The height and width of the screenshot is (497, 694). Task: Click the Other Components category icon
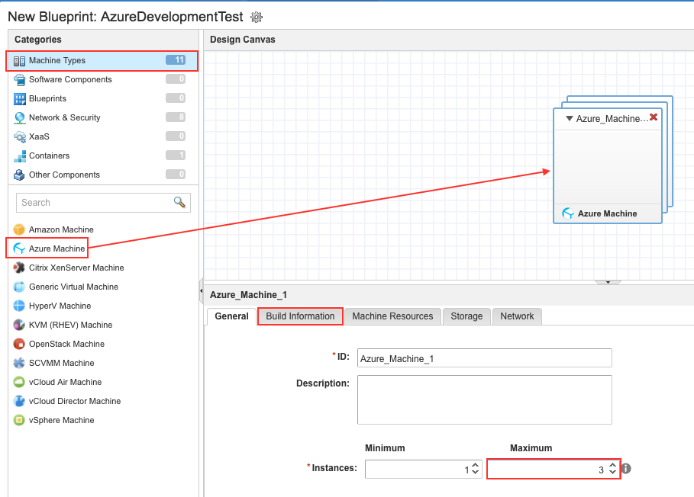[x=19, y=175]
